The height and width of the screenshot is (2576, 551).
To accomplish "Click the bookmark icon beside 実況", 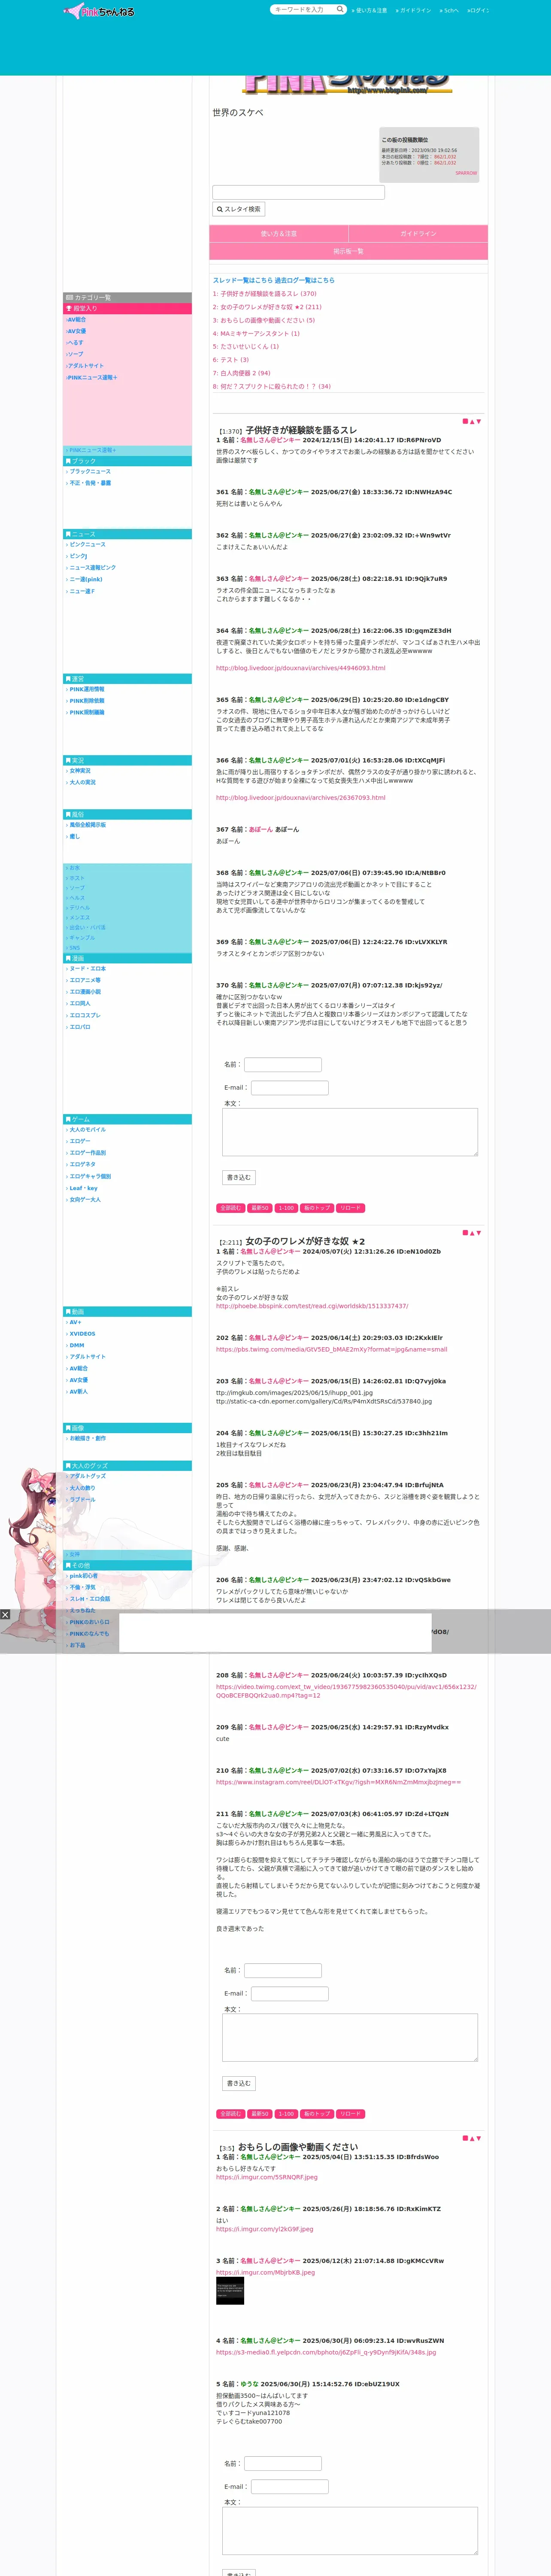I will 68,761.
